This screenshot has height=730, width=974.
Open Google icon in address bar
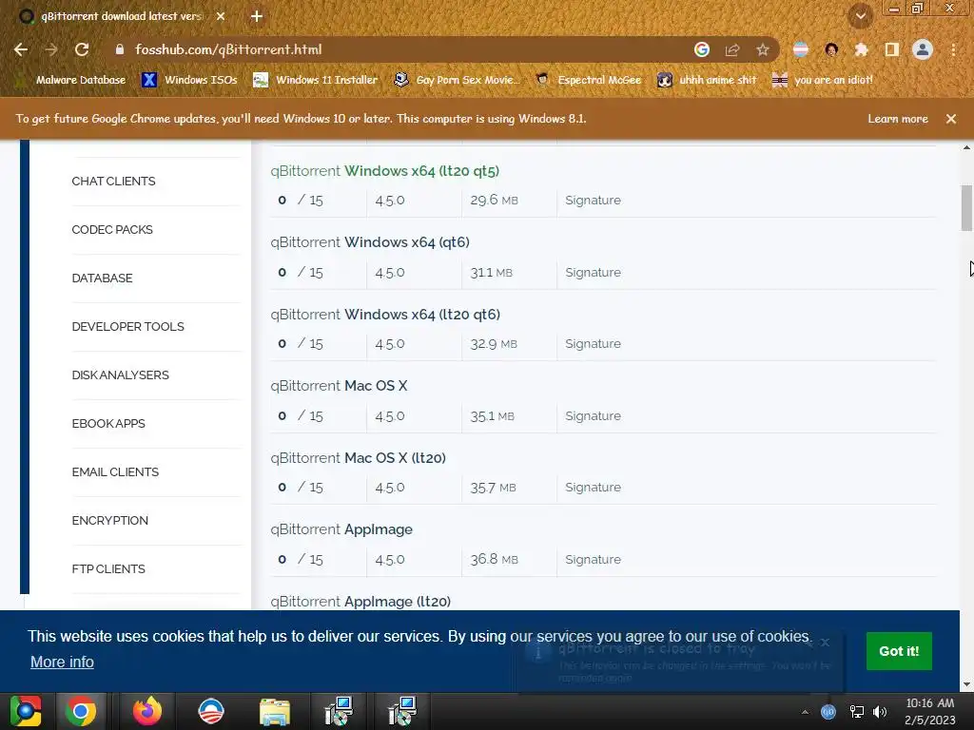pyautogui.click(x=702, y=49)
